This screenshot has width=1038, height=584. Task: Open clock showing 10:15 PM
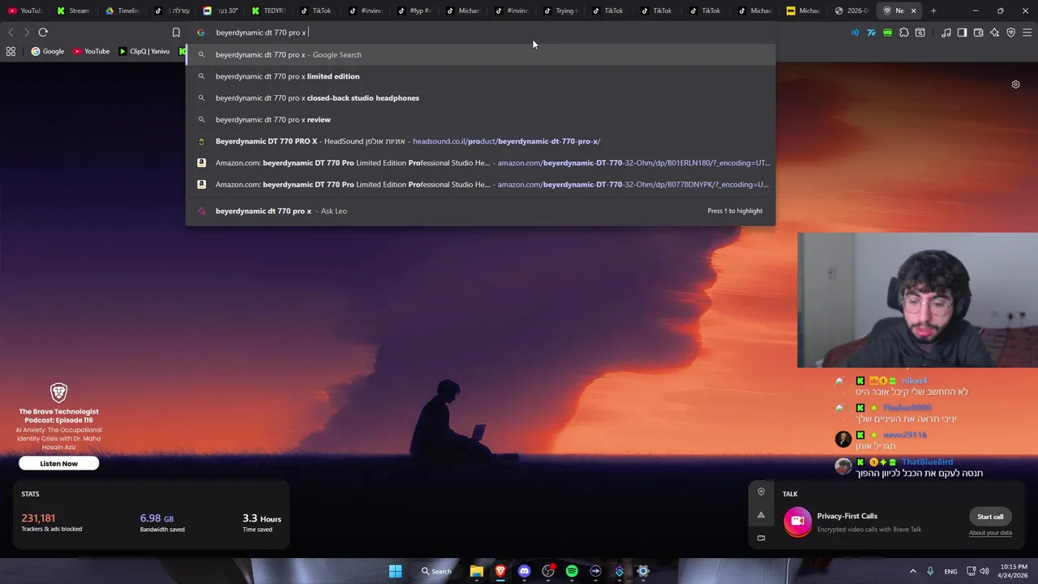(1014, 571)
